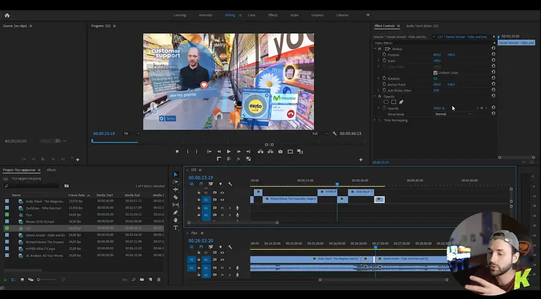Switch to the Learning workspace
Viewport: 541px width, 299px height.
tap(180, 15)
